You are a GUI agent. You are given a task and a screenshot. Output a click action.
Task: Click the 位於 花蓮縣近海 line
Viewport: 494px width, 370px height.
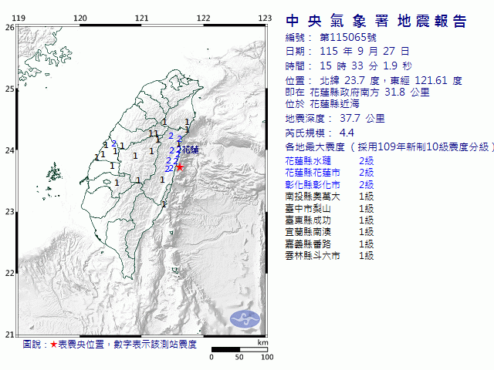click(x=323, y=104)
